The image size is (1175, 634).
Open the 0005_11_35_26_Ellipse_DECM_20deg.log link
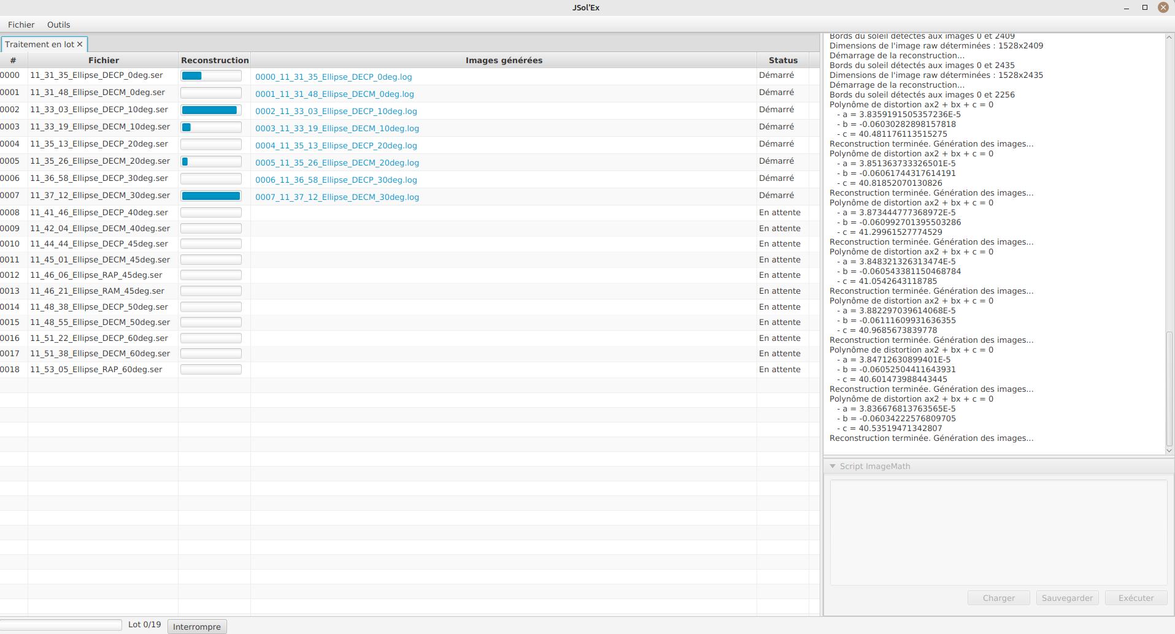point(337,162)
